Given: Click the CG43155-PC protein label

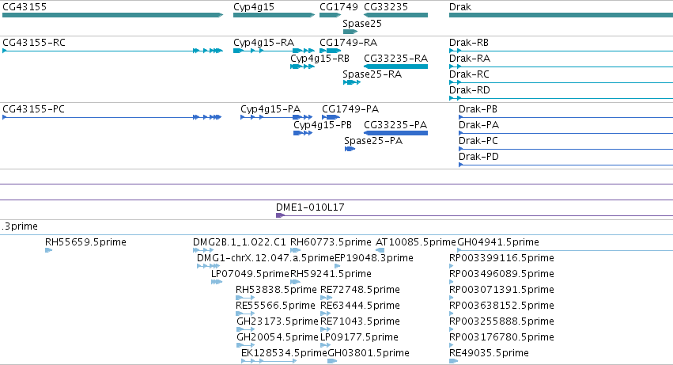Looking at the screenshot, I should click(x=33, y=109).
